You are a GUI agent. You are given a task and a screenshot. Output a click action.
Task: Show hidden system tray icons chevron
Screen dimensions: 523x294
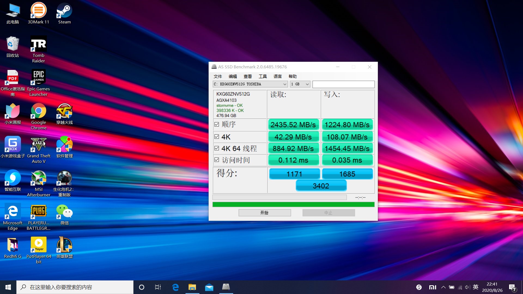(x=443, y=287)
